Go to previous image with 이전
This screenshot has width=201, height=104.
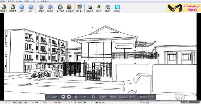click(x=22, y=8)
